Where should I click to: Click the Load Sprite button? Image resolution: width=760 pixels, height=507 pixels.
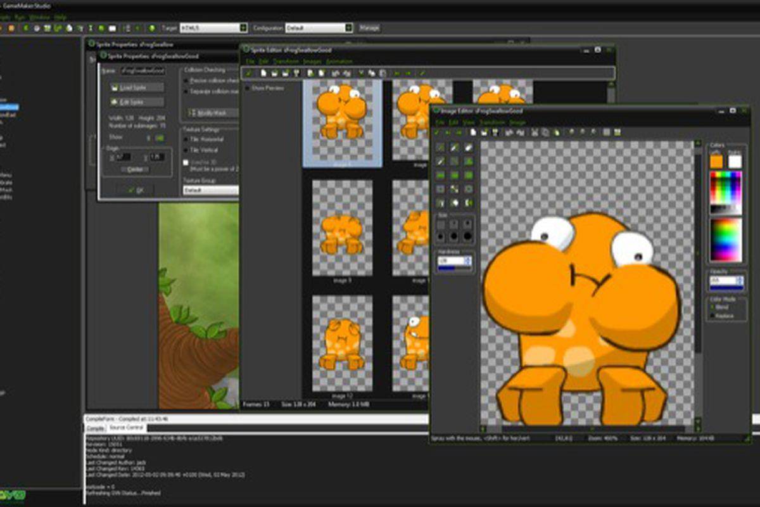coord(137,87)
